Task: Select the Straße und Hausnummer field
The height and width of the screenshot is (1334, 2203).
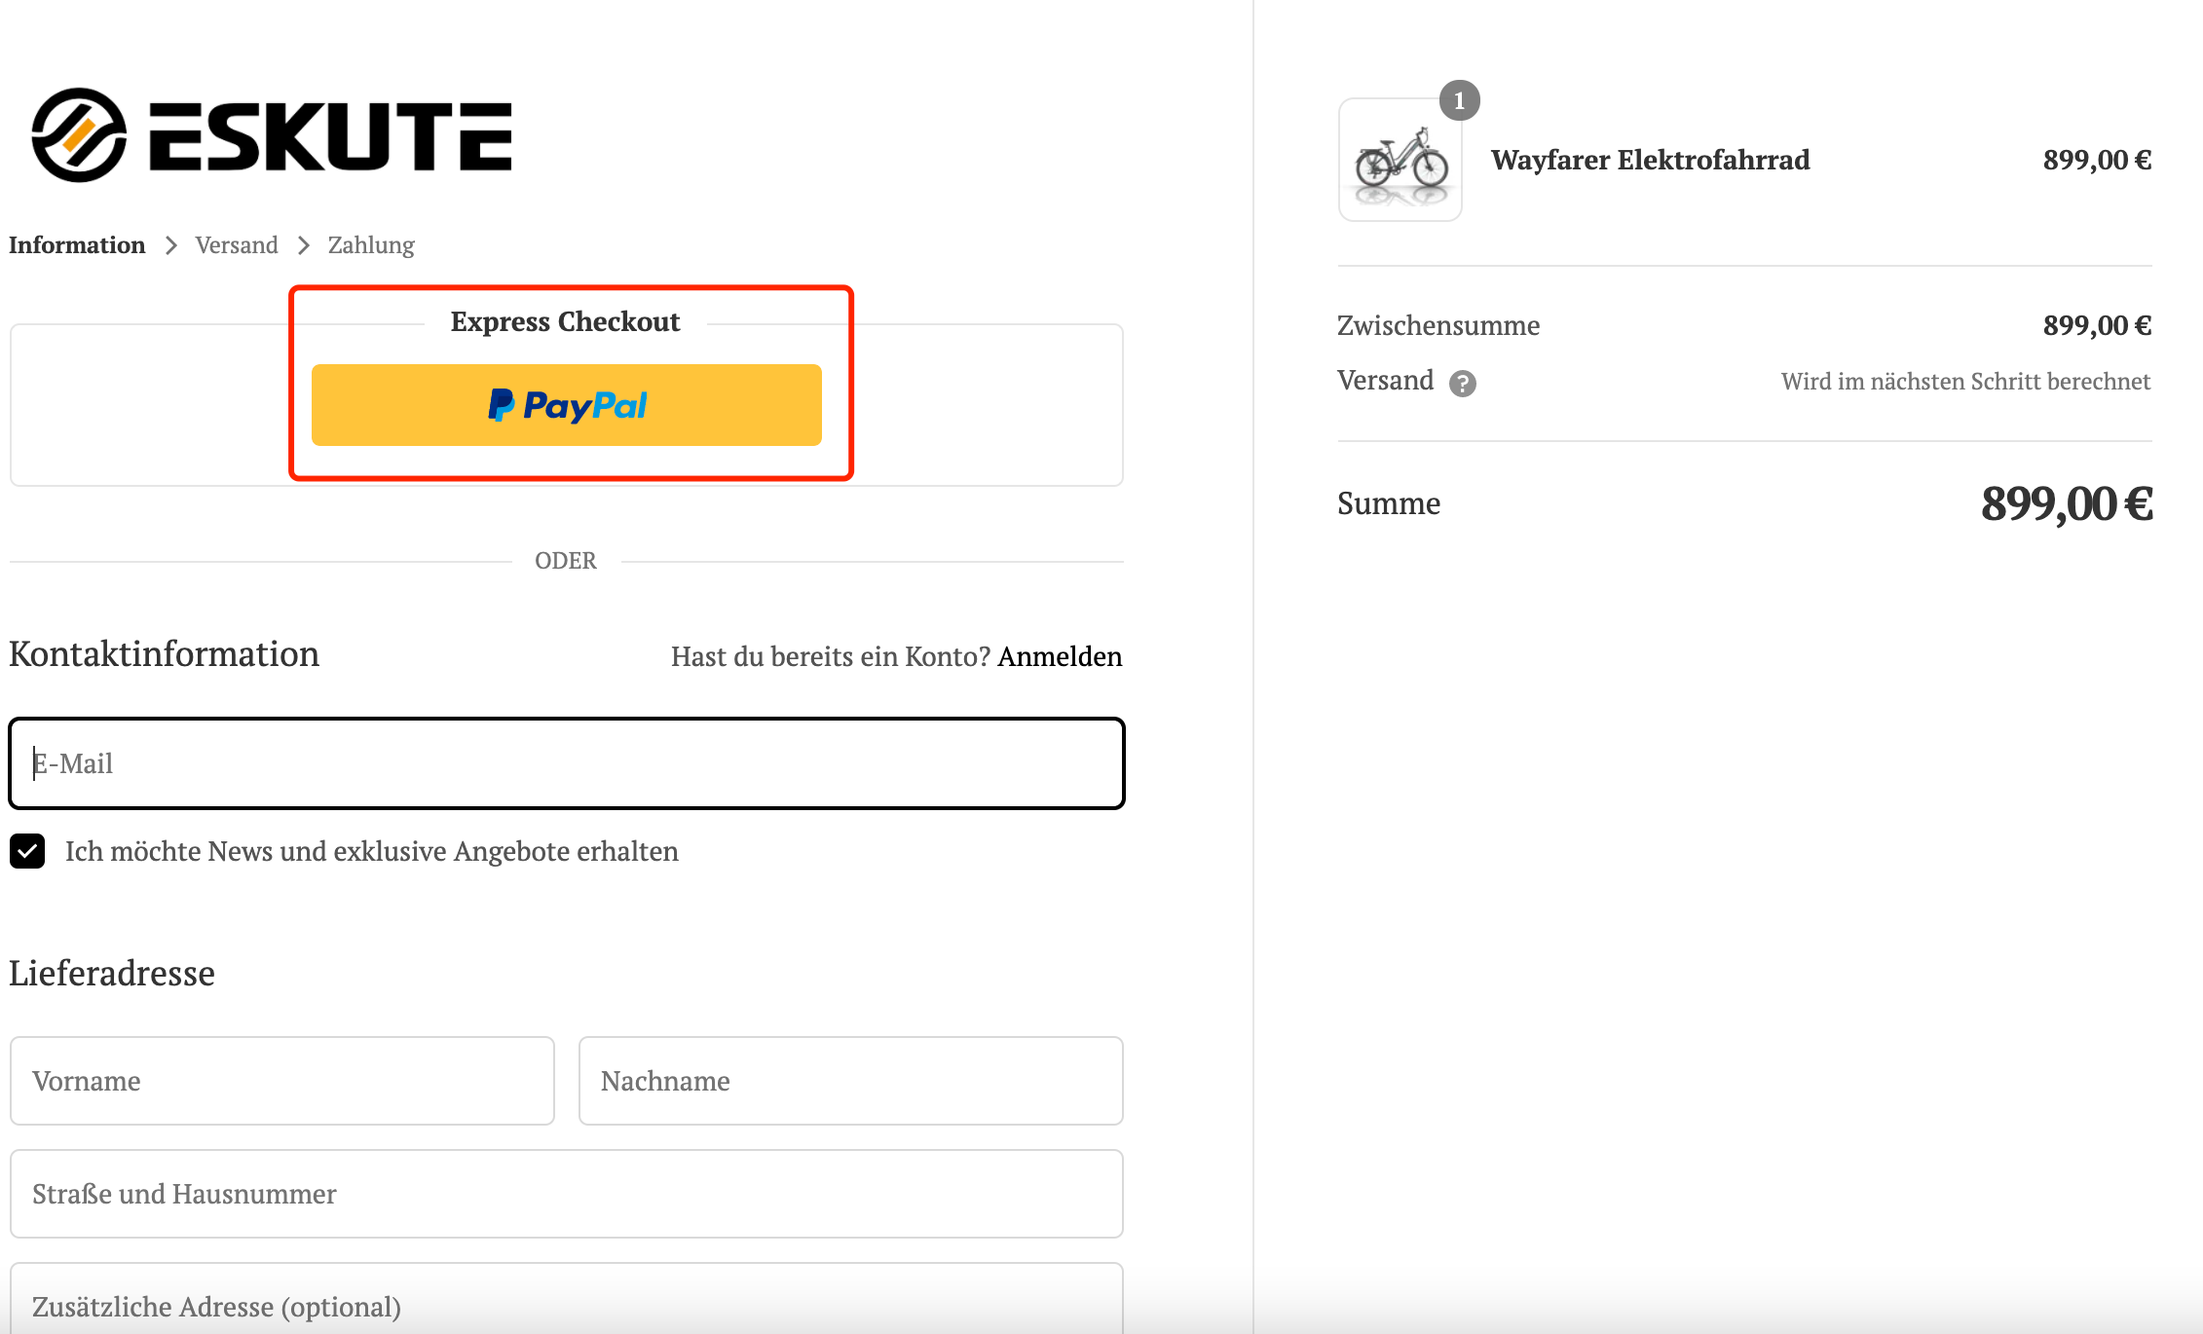Action: [x=567, y=1194]
